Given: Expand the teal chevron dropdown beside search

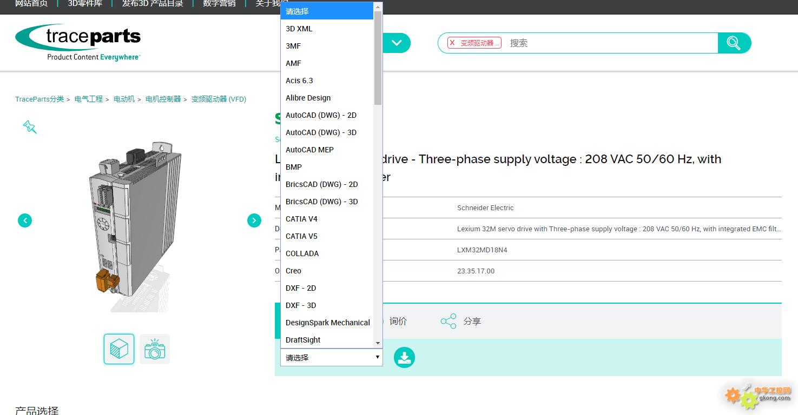Looking at the screenshot, I should coord(397,43).
